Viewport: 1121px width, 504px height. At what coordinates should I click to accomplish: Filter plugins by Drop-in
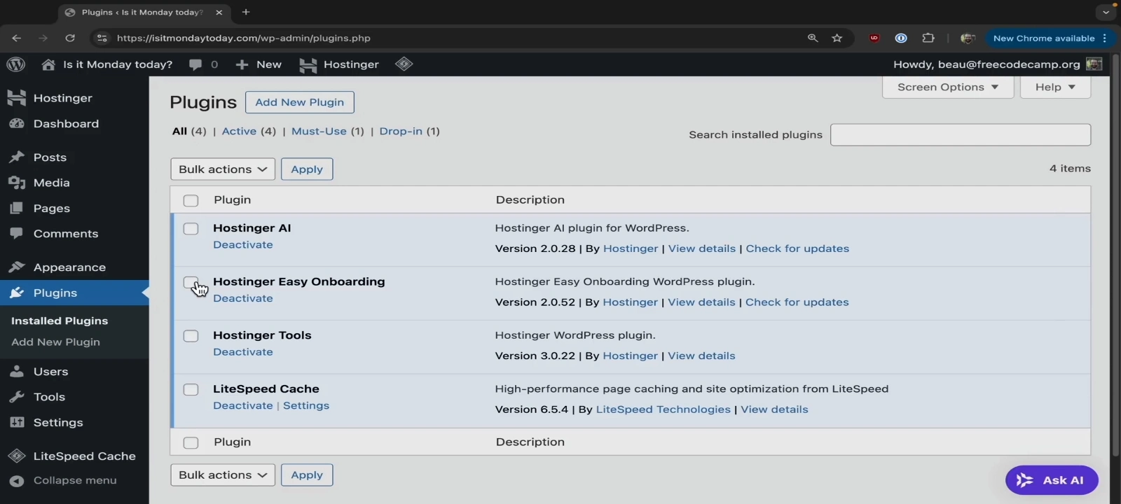[x=401, y=132]
